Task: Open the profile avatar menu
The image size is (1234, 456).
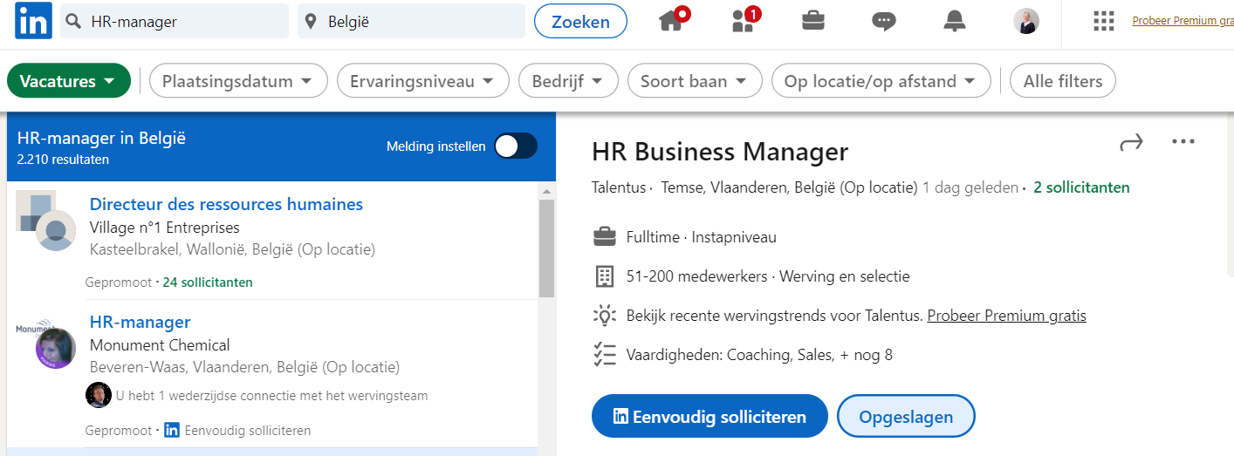Action: point(1026,21)
